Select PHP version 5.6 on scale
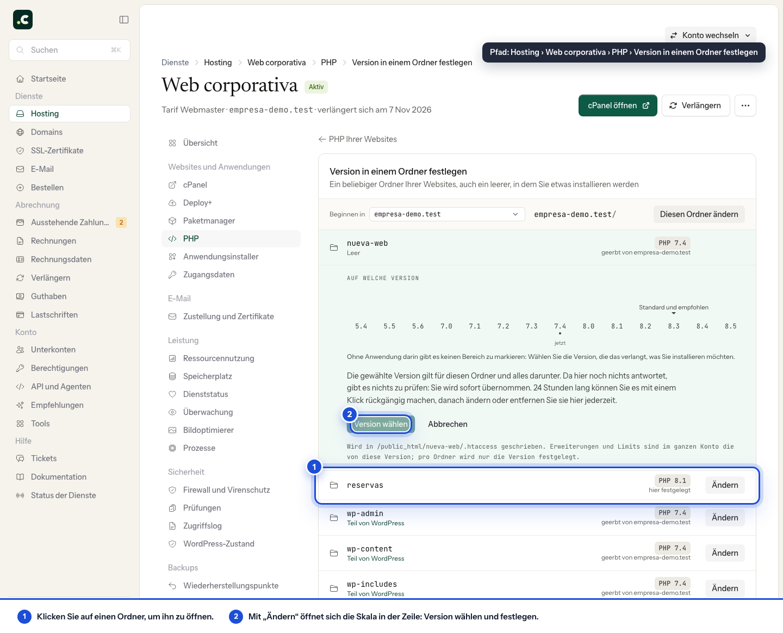The width and height of the screenshot is (783, 633). [x=418, y=326]
